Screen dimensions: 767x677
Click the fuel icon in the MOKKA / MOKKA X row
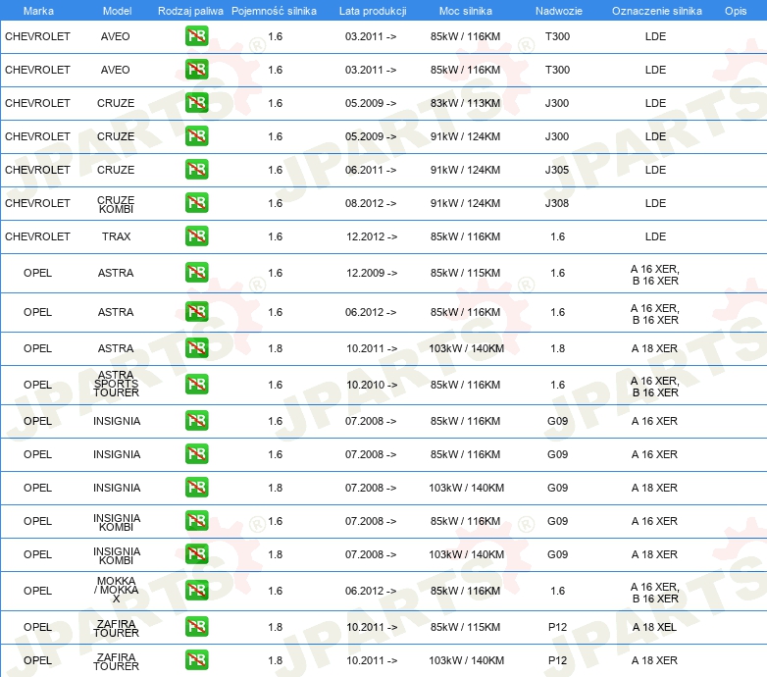tap(196, 591)
